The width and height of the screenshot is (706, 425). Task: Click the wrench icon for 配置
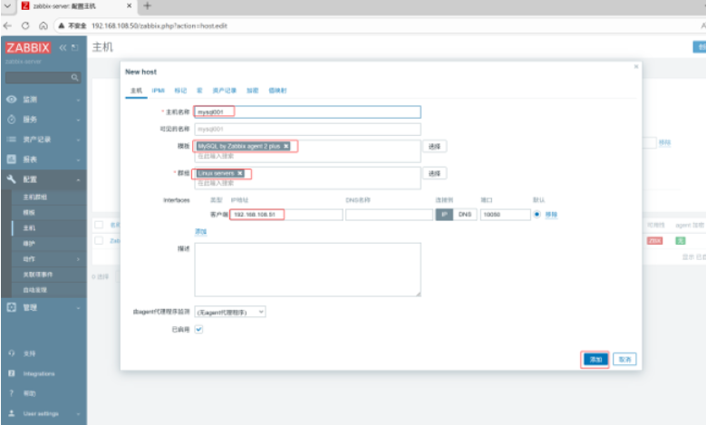(12, 179)
